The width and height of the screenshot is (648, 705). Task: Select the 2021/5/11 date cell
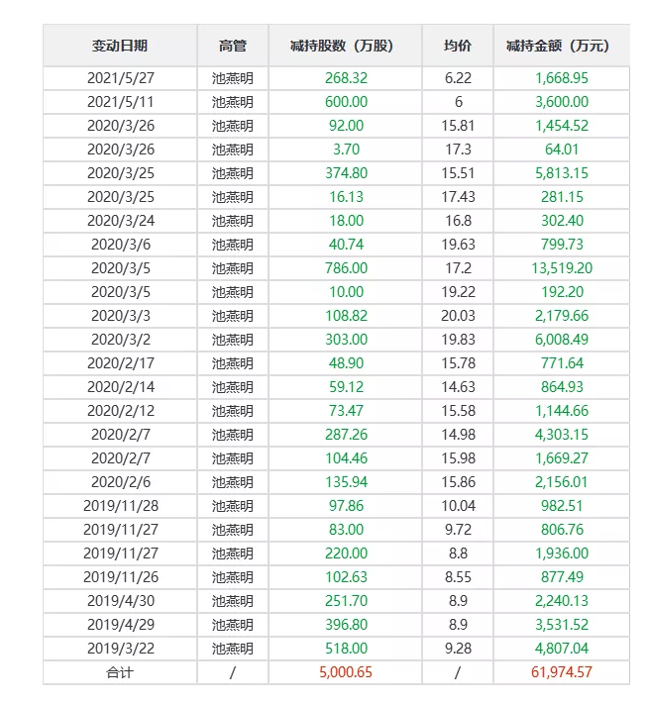[x=119, y=101]
